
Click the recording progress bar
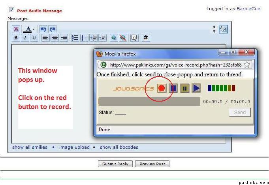click(x=149, y=101)
